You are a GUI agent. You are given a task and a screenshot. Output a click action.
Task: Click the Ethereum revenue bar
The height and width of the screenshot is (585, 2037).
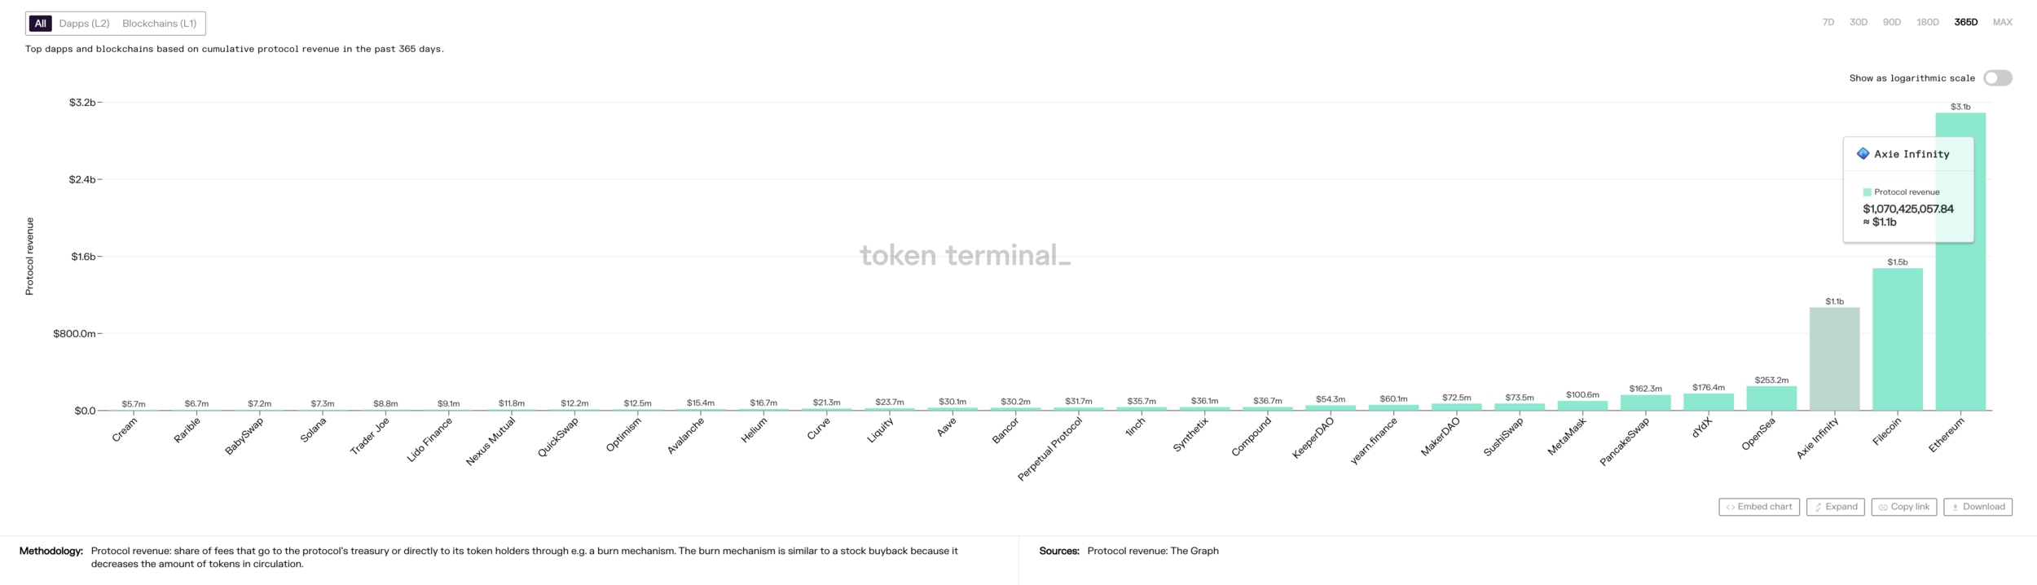pos(1960,262)
